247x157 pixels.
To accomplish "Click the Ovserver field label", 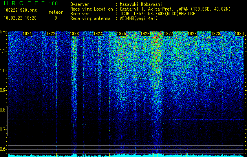I will click(80, 4).
